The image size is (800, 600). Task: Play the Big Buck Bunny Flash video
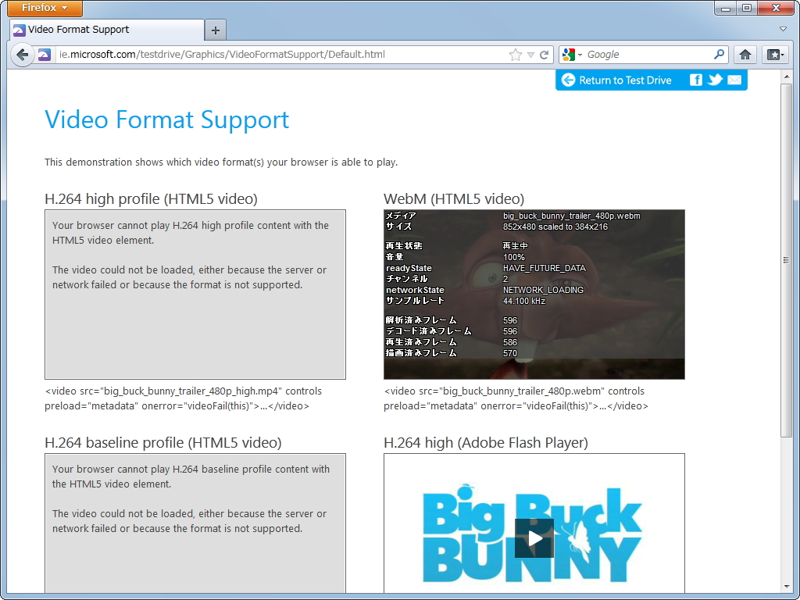click(x=534, y=538)
